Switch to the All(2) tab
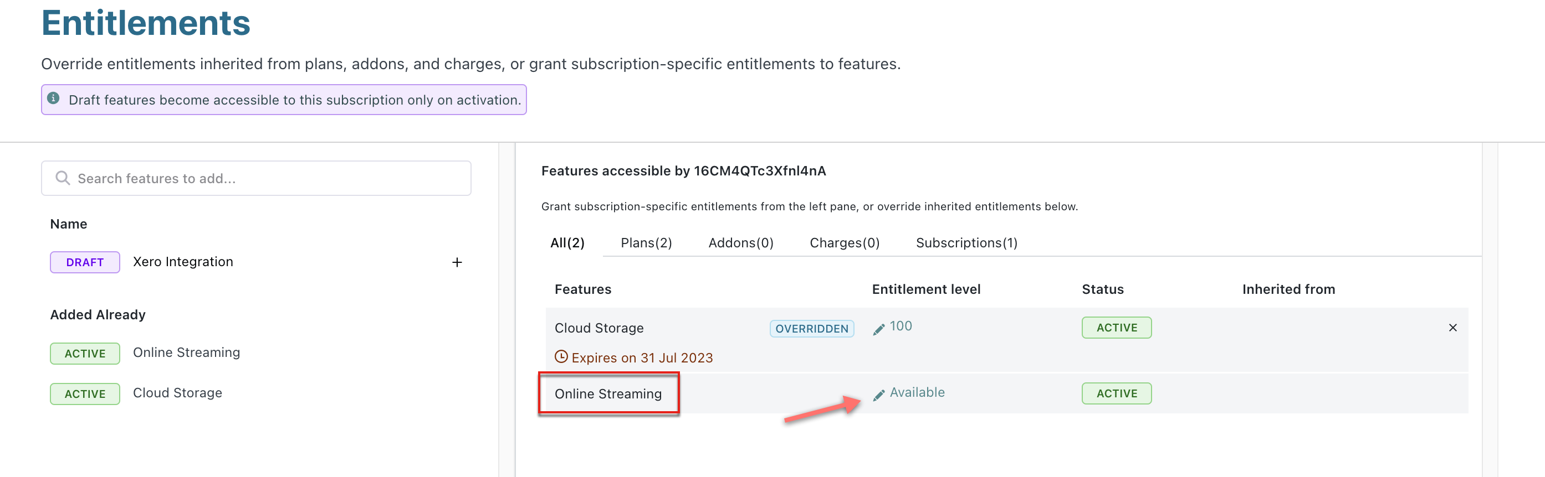 point(567,243)
